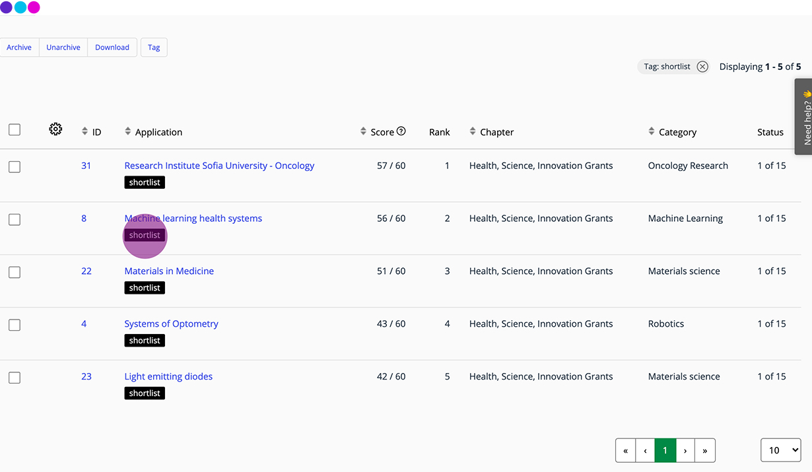The width and height of the screenshot is (812, 472).
Task: Go to the first page arrow
Action: [x=625, y=450]
